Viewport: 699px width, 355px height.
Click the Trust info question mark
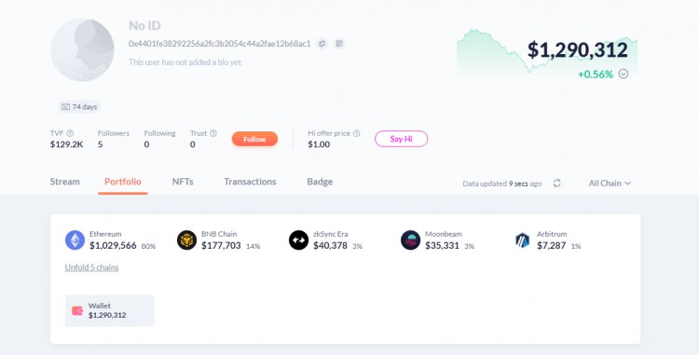(x=213, y=133)
